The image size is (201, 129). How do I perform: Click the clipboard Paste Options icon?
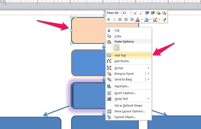point(116,47)
